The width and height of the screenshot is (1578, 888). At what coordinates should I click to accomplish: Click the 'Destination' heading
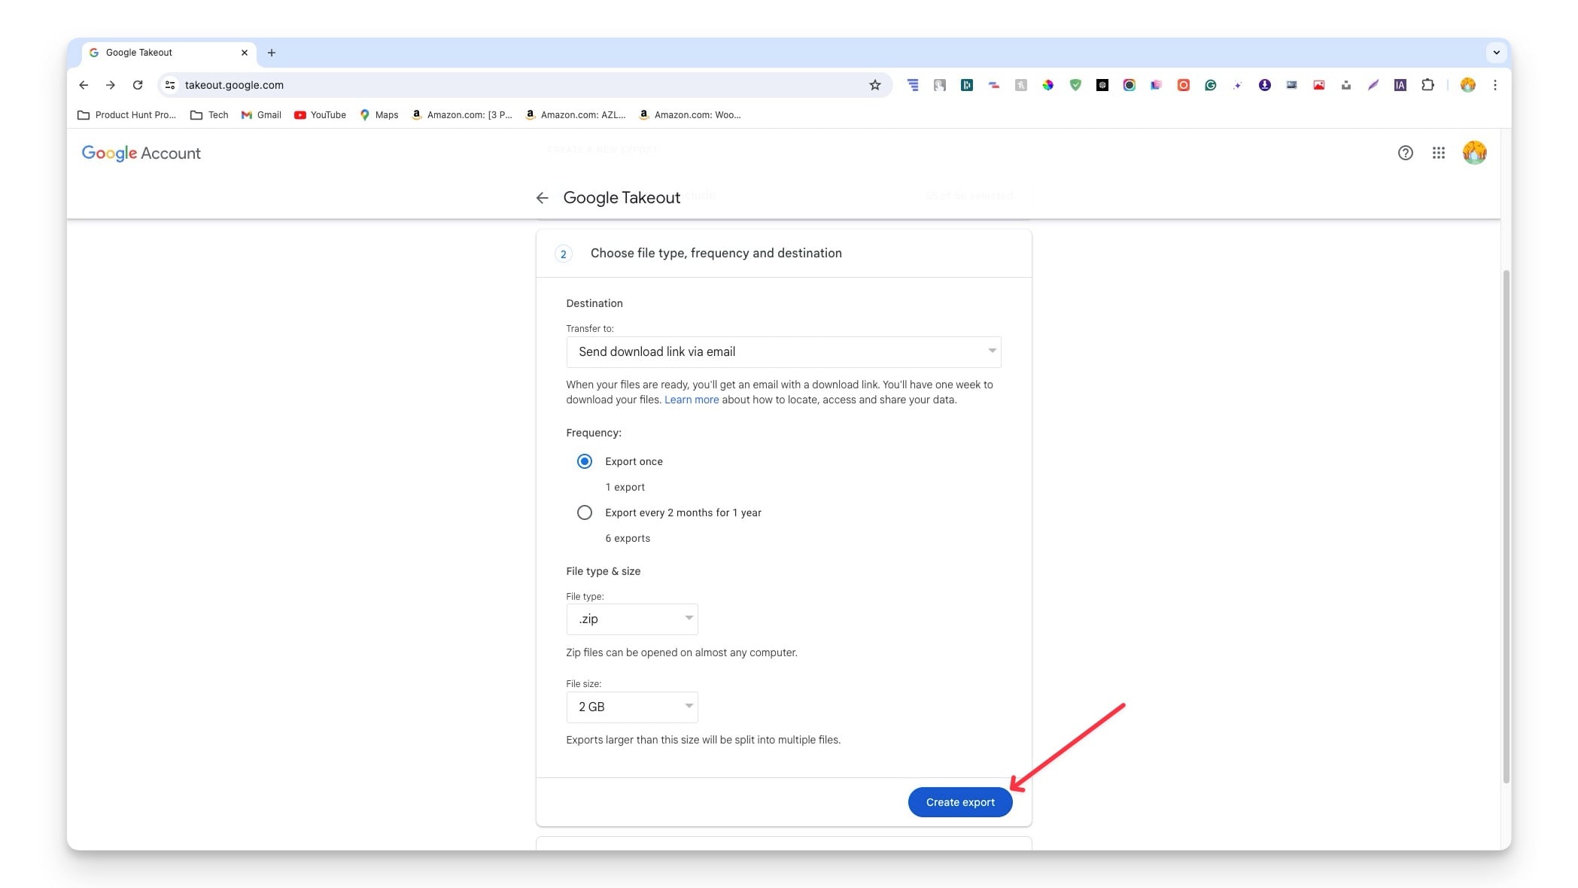click(594, 303)
